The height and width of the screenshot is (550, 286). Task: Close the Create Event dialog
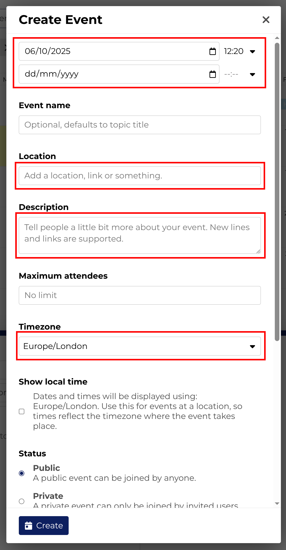(266, 20)
